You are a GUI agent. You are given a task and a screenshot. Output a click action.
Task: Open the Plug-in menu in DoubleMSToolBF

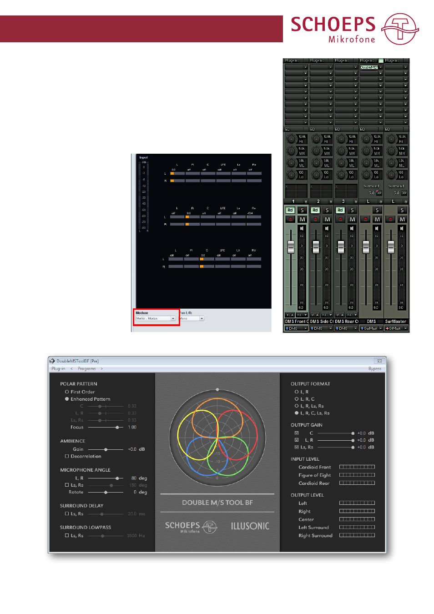coord(58,369)
